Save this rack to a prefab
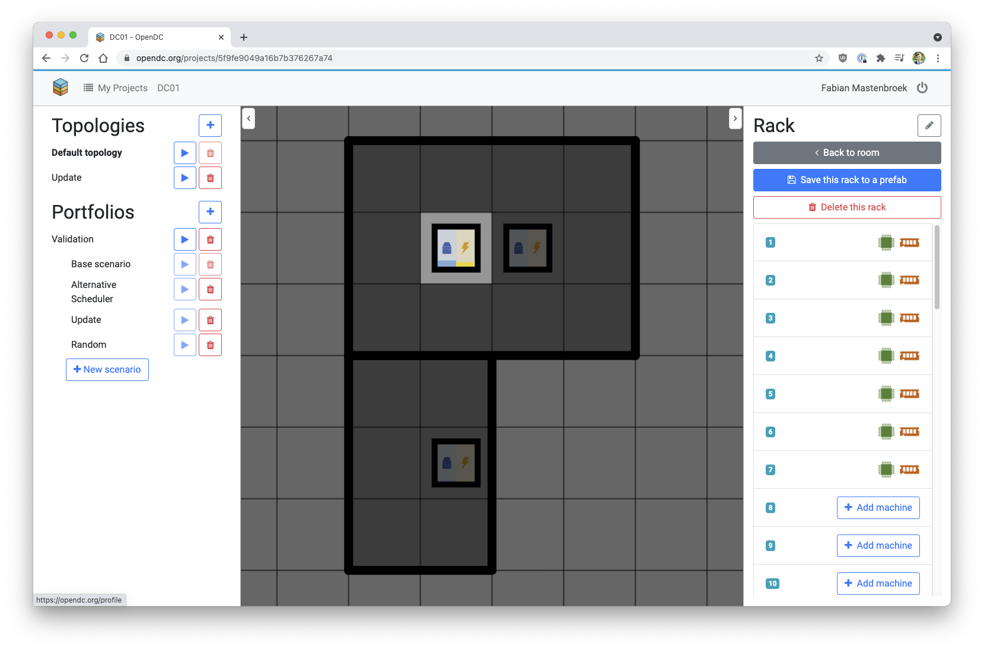984x650 pixels. (846, 180)
